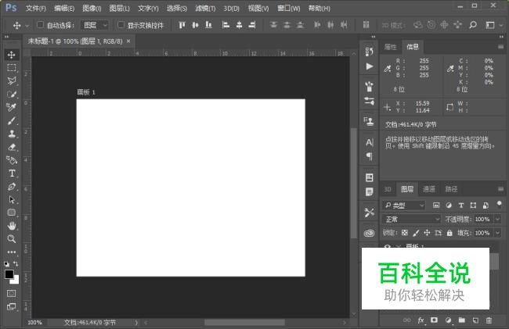The image size is (509, 329).
Task: Click the delete layer trash icon
Action: pos(489,320)
